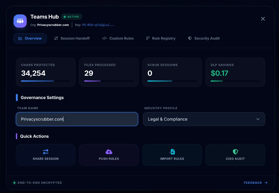The image size is (279, 193).
Task: View the Security Audit tab
Action: pos(204,38)
